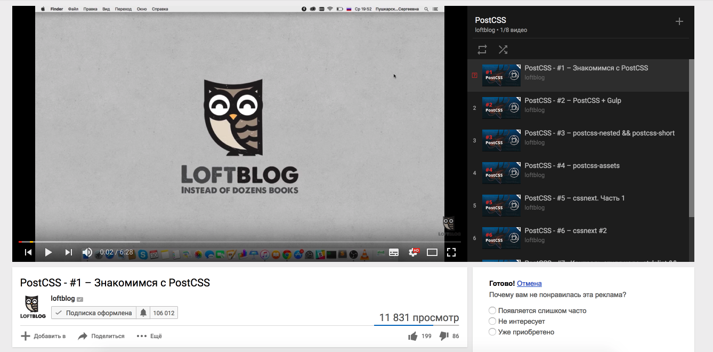Switch to theater mode view
The width and height of the screenshot is (713, 352).
432,252
